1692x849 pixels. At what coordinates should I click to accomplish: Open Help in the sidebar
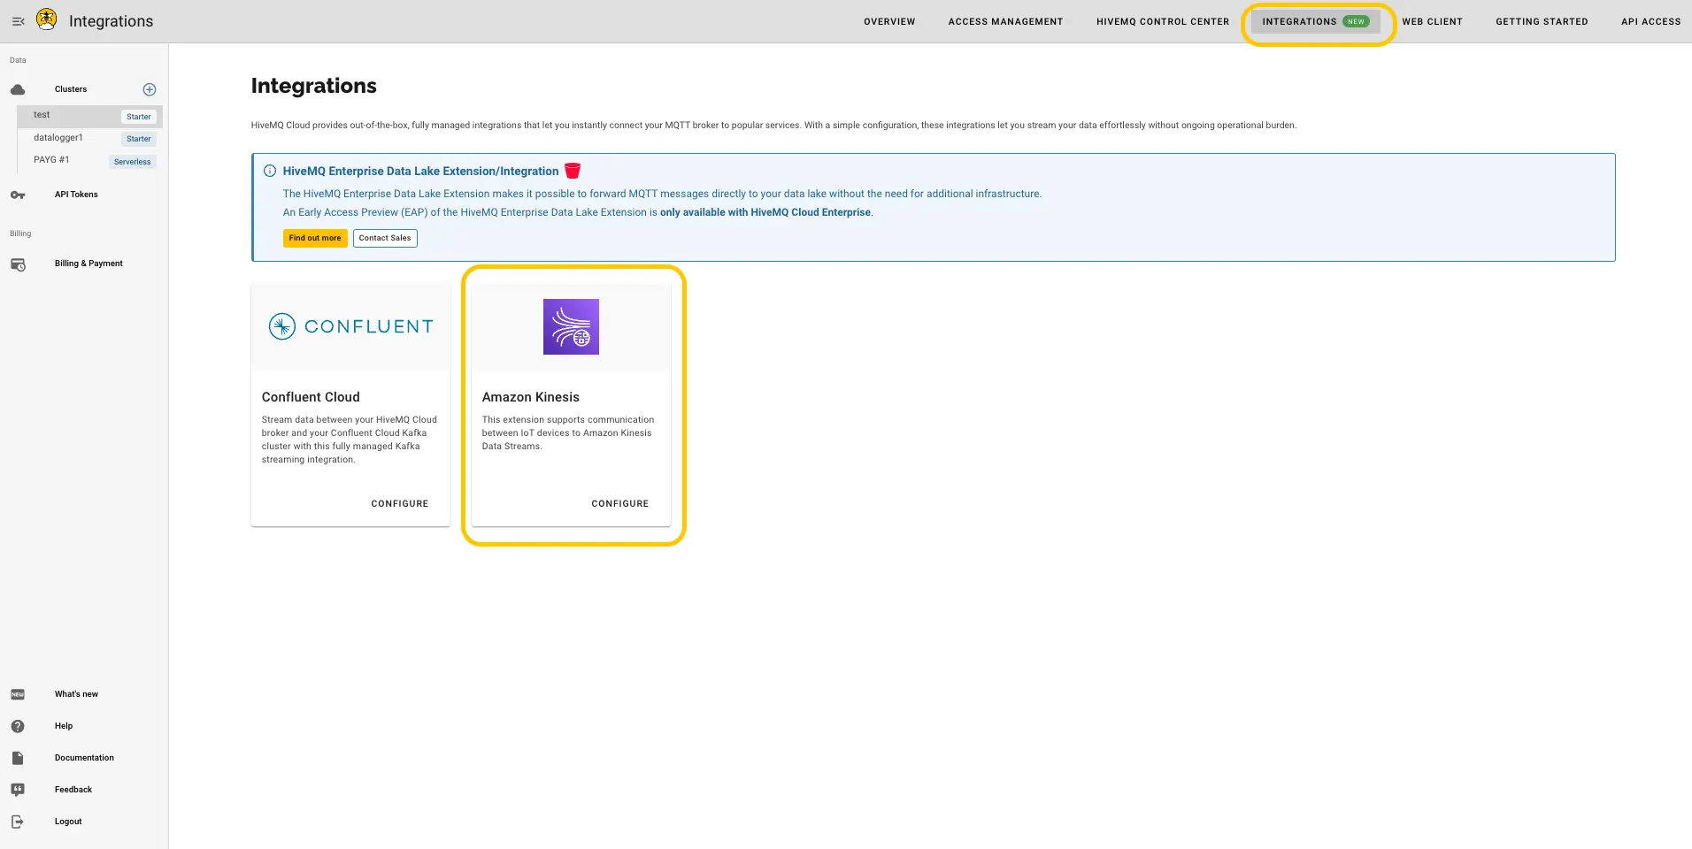pos(64,726)
